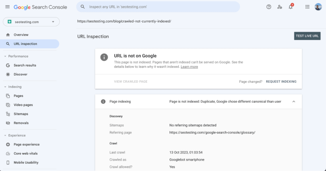Viewport: 326px width, 171px height.
Task: Open the Google apps grid
Action: click(x=307, y=7)
